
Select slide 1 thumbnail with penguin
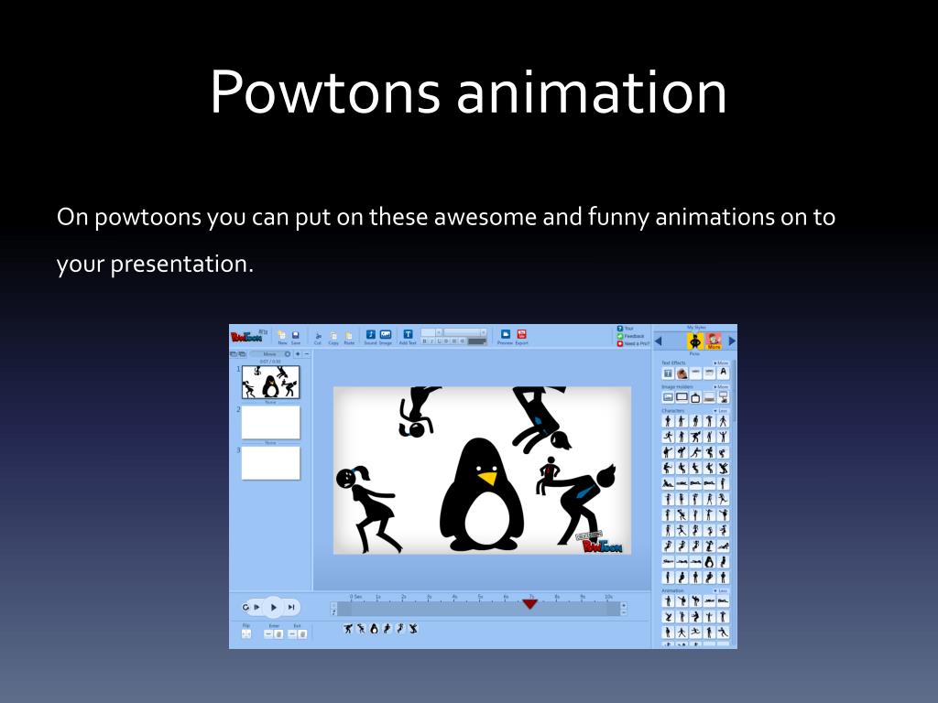270,382
